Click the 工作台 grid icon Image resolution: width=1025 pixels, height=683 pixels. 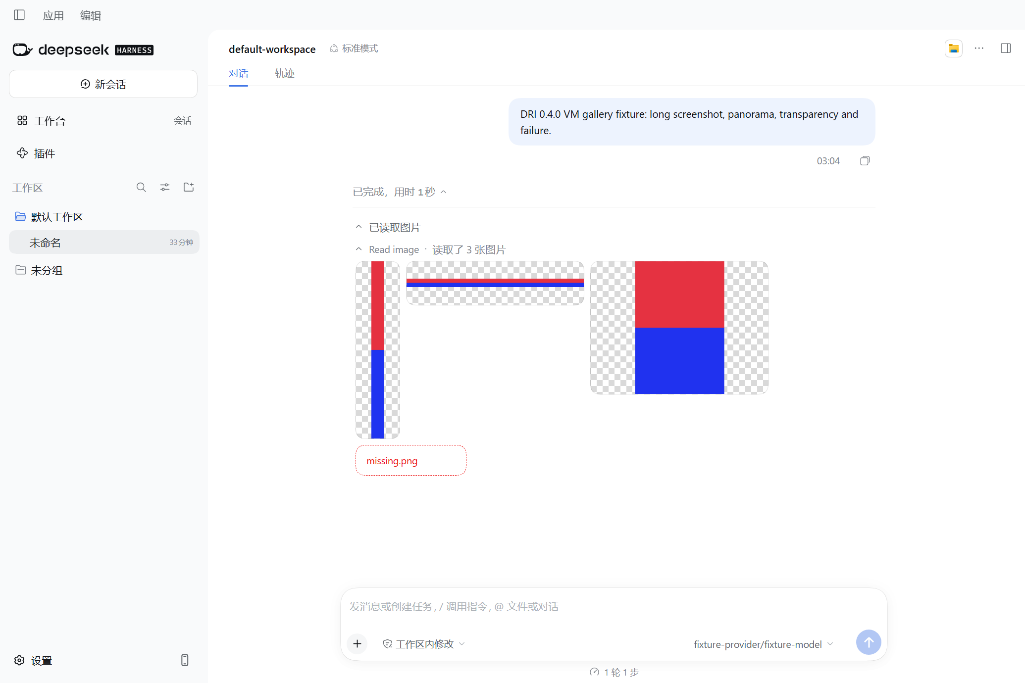coord(22,120)
